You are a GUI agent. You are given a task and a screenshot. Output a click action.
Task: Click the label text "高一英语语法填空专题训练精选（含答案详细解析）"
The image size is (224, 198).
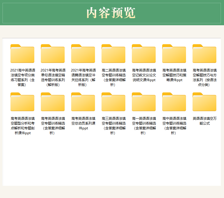tap(144, 126)
